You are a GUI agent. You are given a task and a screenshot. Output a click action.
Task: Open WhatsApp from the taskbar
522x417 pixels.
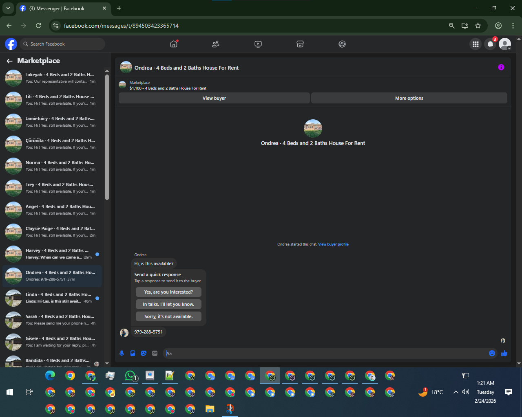[130, 375]
